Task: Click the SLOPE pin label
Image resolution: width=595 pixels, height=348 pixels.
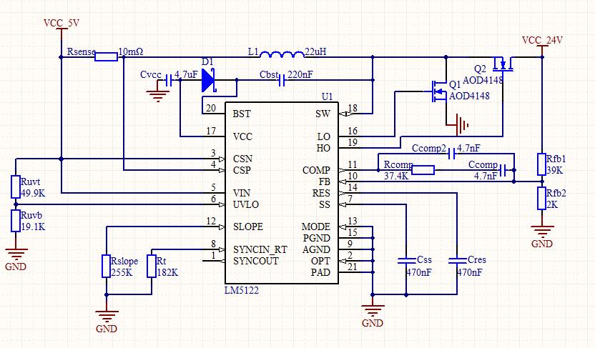Action: 247,227
